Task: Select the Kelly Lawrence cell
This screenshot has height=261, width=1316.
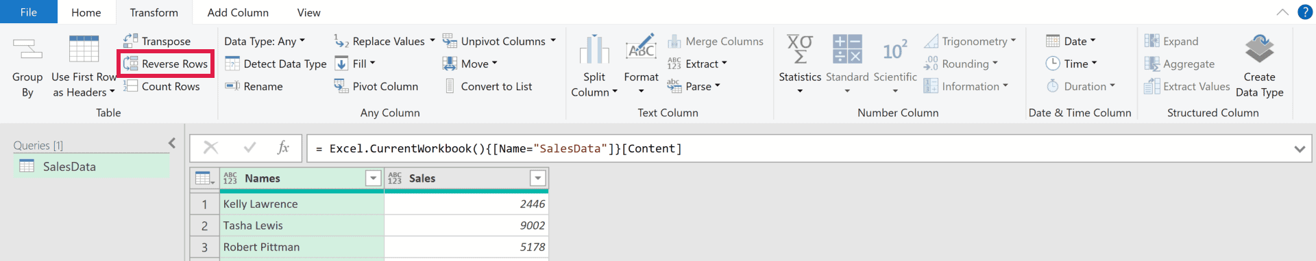Action: (x=302, y=204)
